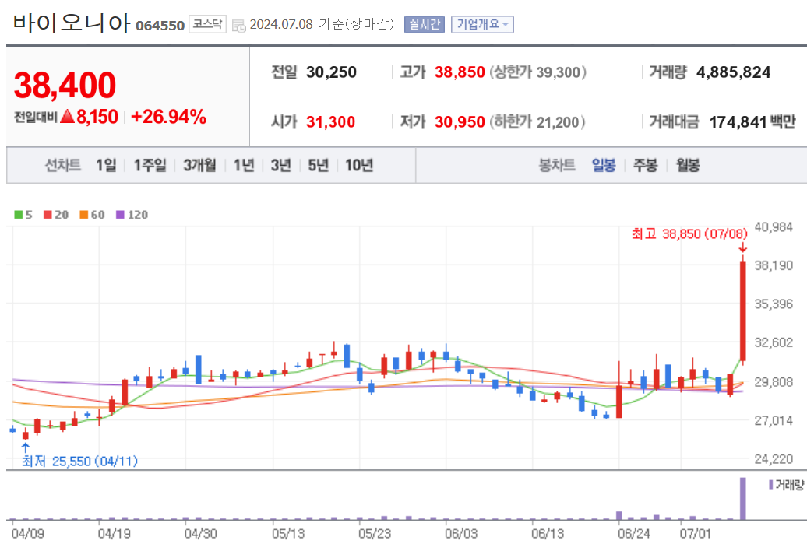Click the 바이오니아 stock name heading
807x551 pixels.
tap(72, 23)
